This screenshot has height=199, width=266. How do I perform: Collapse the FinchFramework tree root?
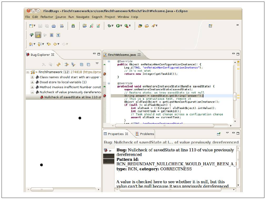[x=28, y=72]
